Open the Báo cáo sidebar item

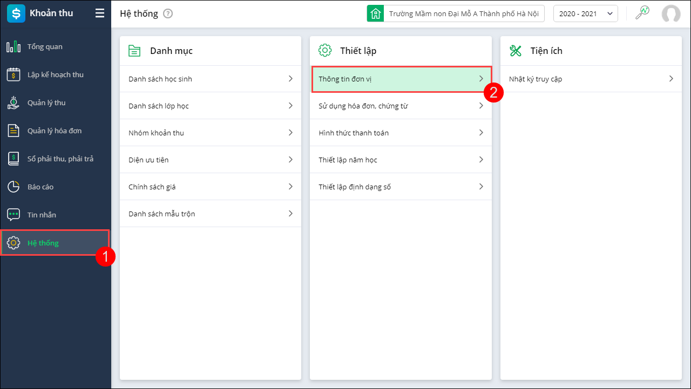coord(40,187)
